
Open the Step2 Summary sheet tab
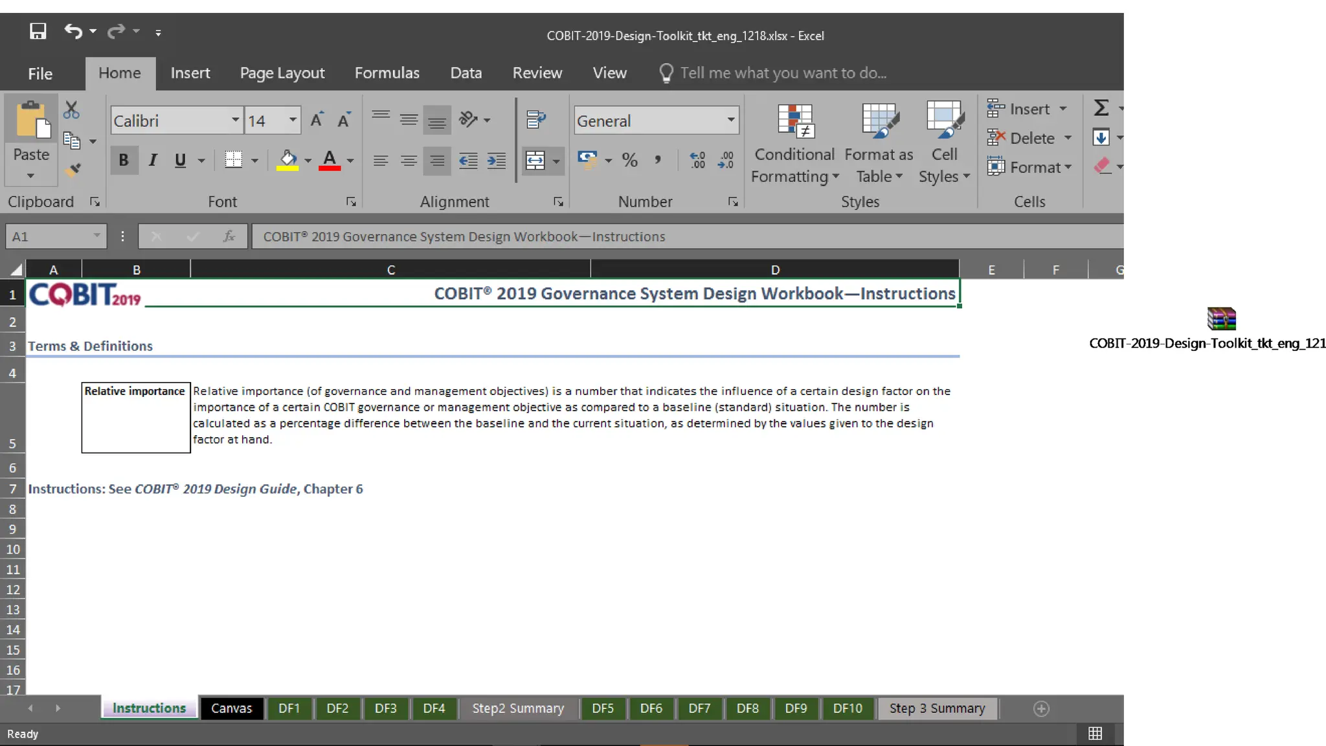(518, 708)
